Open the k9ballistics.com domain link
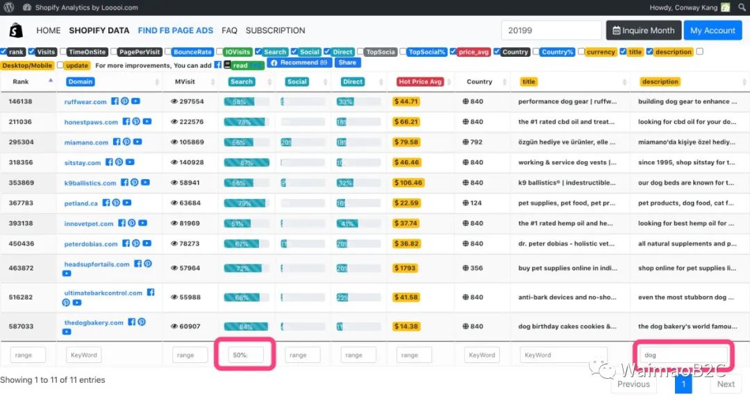 pyautogui.click(x=90, y=183)
